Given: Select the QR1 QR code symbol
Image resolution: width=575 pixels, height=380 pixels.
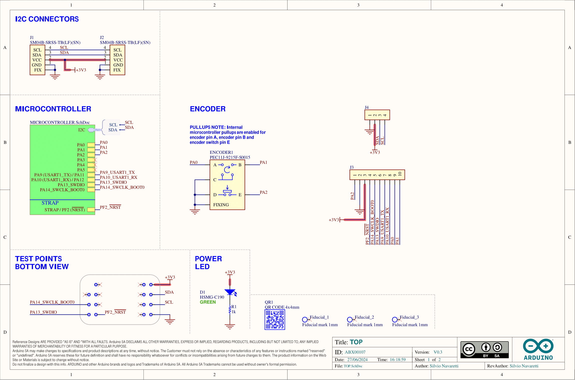Looking at the screenshot, I should pos(275,319).
